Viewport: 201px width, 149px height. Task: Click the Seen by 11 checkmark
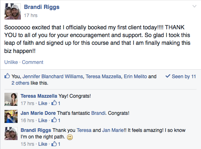(x=168, y=76)
